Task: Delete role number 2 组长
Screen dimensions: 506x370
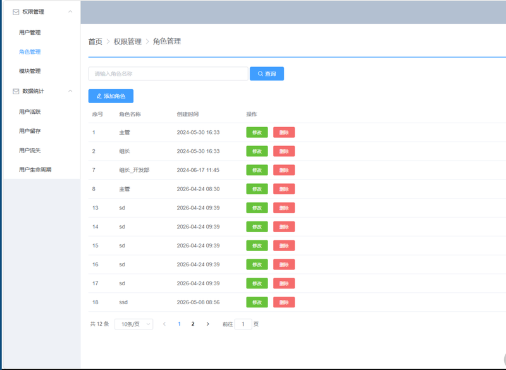Action: point(284,151)
